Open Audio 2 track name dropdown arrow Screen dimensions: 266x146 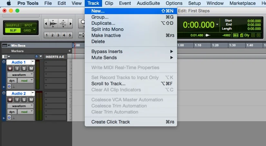pos(33,93)
